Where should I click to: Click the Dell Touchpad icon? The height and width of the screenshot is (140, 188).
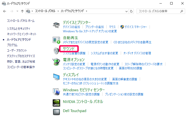coord(56,112)
